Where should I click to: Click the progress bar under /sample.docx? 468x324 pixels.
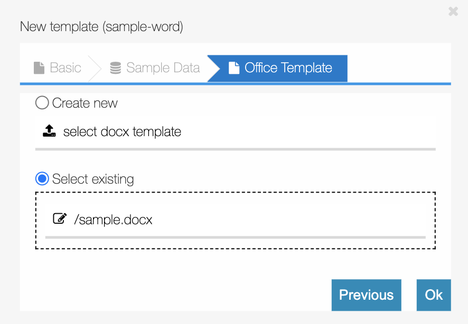[x=236, y=237]
